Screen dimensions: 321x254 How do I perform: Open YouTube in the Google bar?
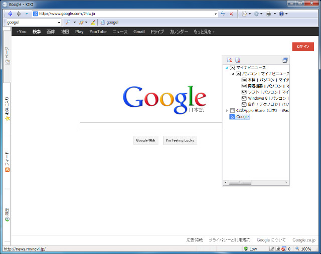tap(98, 32)
